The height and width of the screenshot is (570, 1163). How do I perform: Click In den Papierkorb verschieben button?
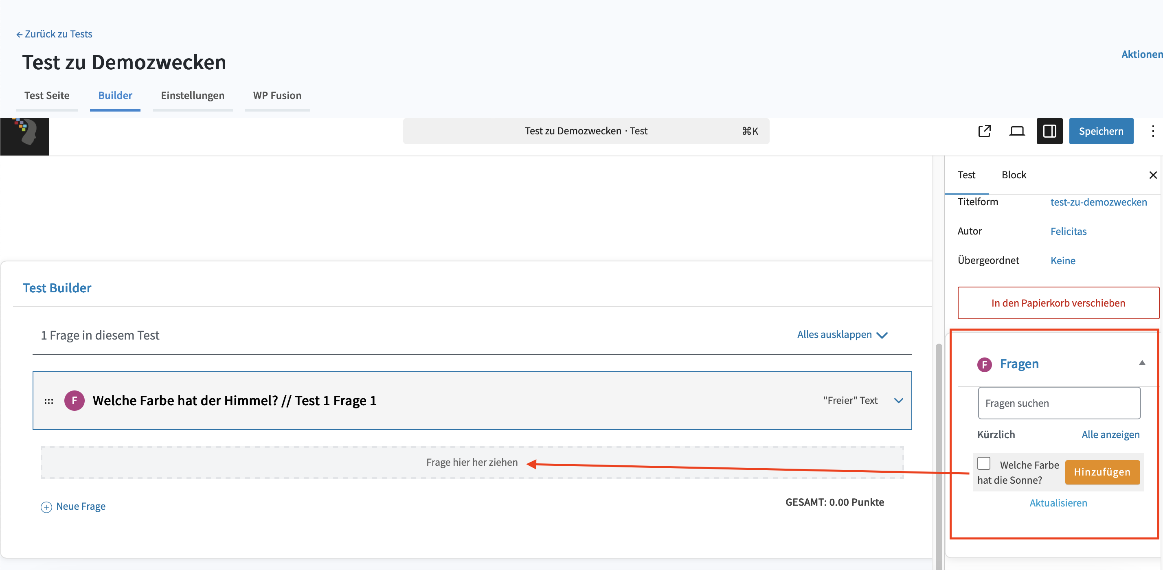[1058, 303]
